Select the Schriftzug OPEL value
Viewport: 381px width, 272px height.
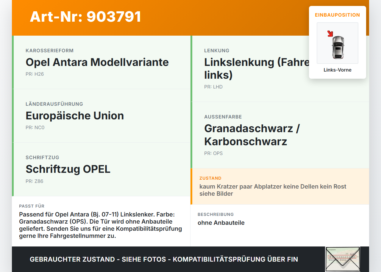(x=68, y=169)
